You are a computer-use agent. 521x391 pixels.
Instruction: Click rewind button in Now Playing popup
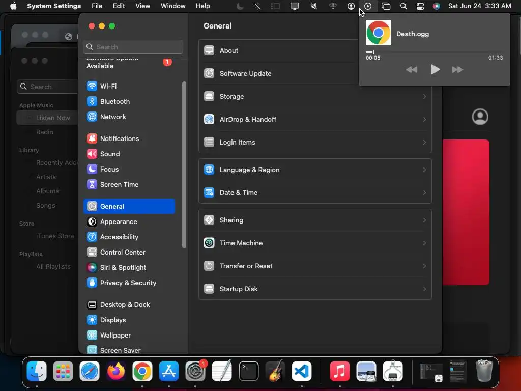412,69
